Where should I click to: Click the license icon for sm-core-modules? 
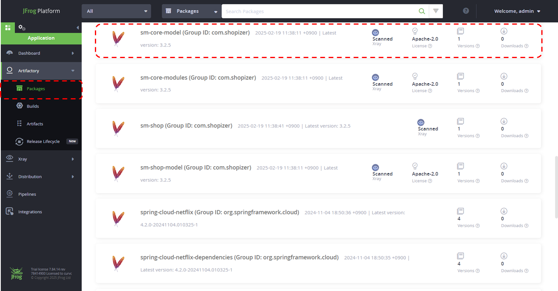[x=415, y=76]
